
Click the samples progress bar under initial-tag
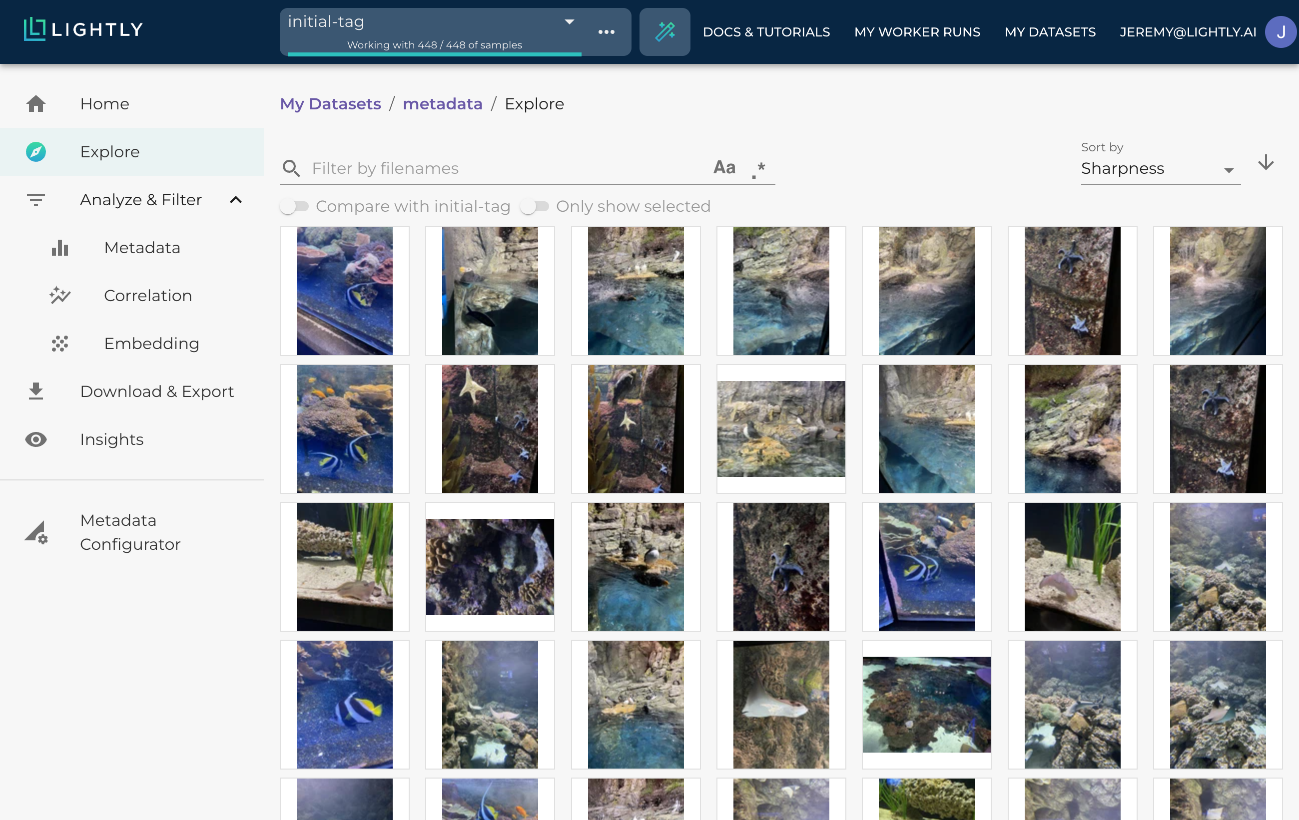tap(434, 54)
